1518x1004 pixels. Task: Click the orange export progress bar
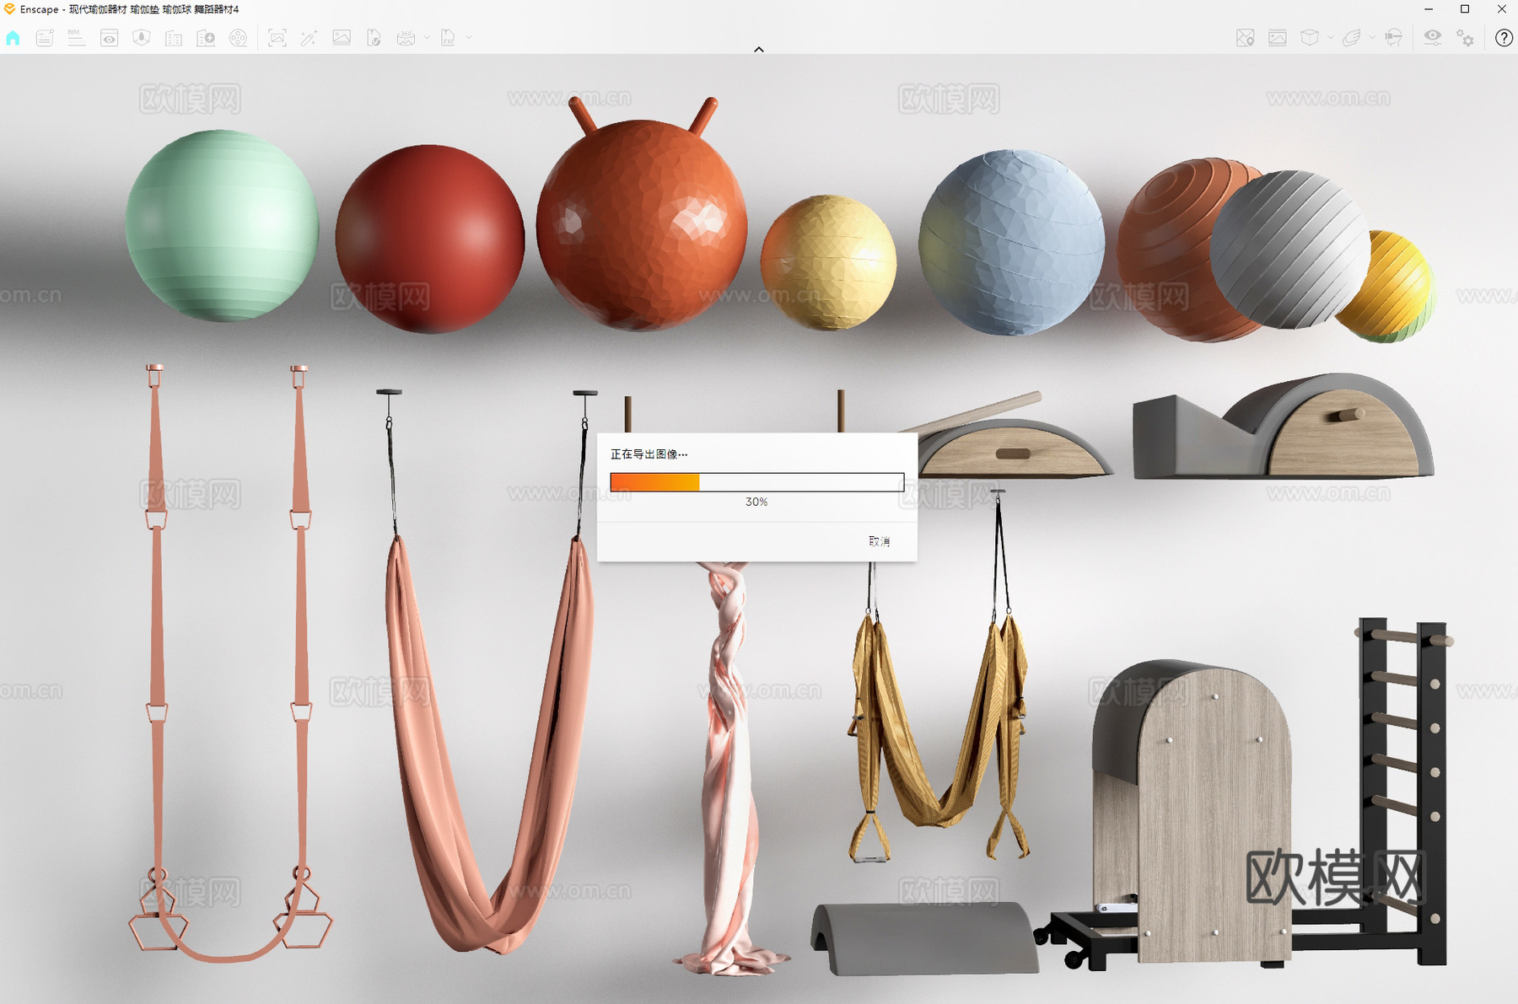757,482
